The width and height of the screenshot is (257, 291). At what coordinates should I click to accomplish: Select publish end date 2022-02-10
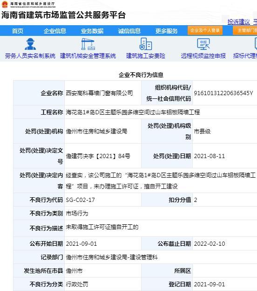[x=210, y=244]
